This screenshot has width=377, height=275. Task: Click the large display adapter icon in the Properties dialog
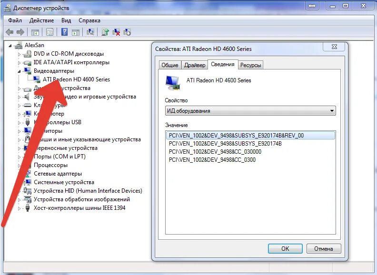coord(173,83)
